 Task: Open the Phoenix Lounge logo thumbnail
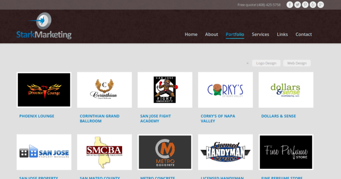click(x=44, y=90)
